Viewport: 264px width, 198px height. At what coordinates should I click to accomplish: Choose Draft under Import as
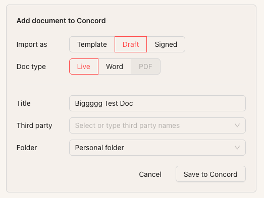(131, 44)
